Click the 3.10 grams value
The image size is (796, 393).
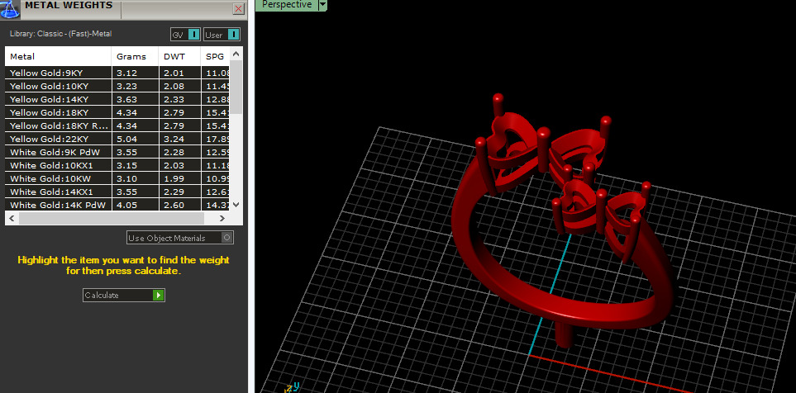(127, 178)
